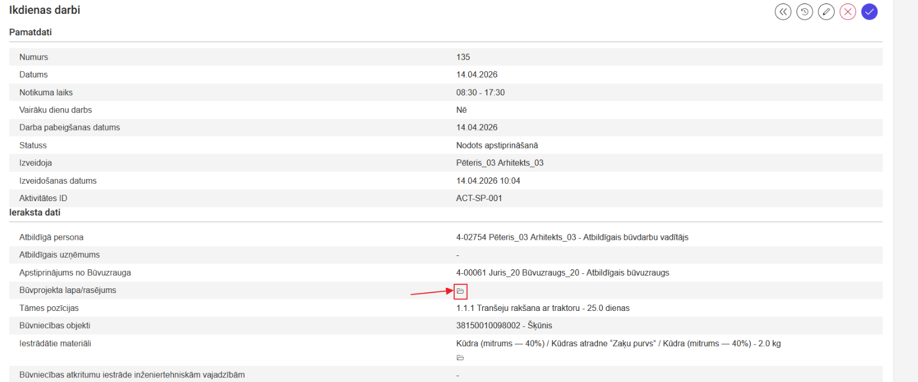The height and width of the screenshot is (382, 918).
Task: Click the Ikdienas darbi heading
Action: click(x=45, y=10)
